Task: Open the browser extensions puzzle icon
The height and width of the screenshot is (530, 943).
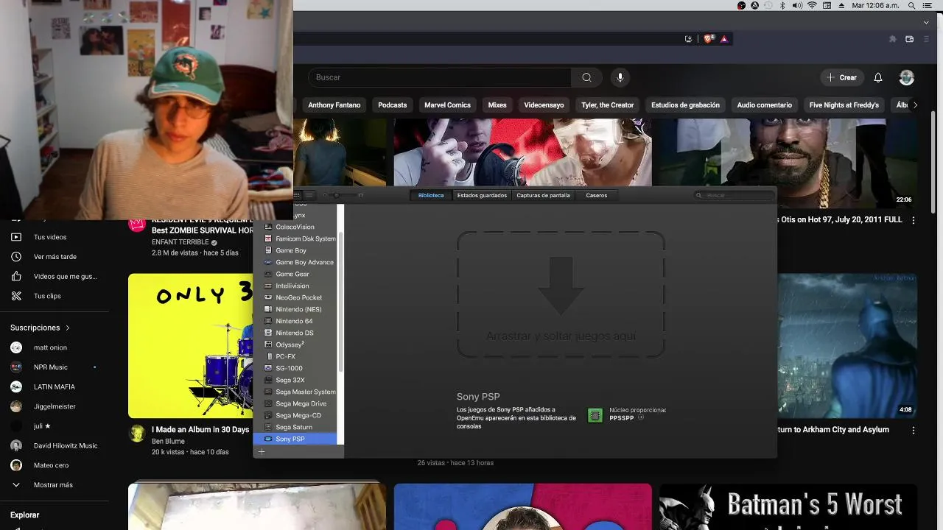Action: [893, 39]
